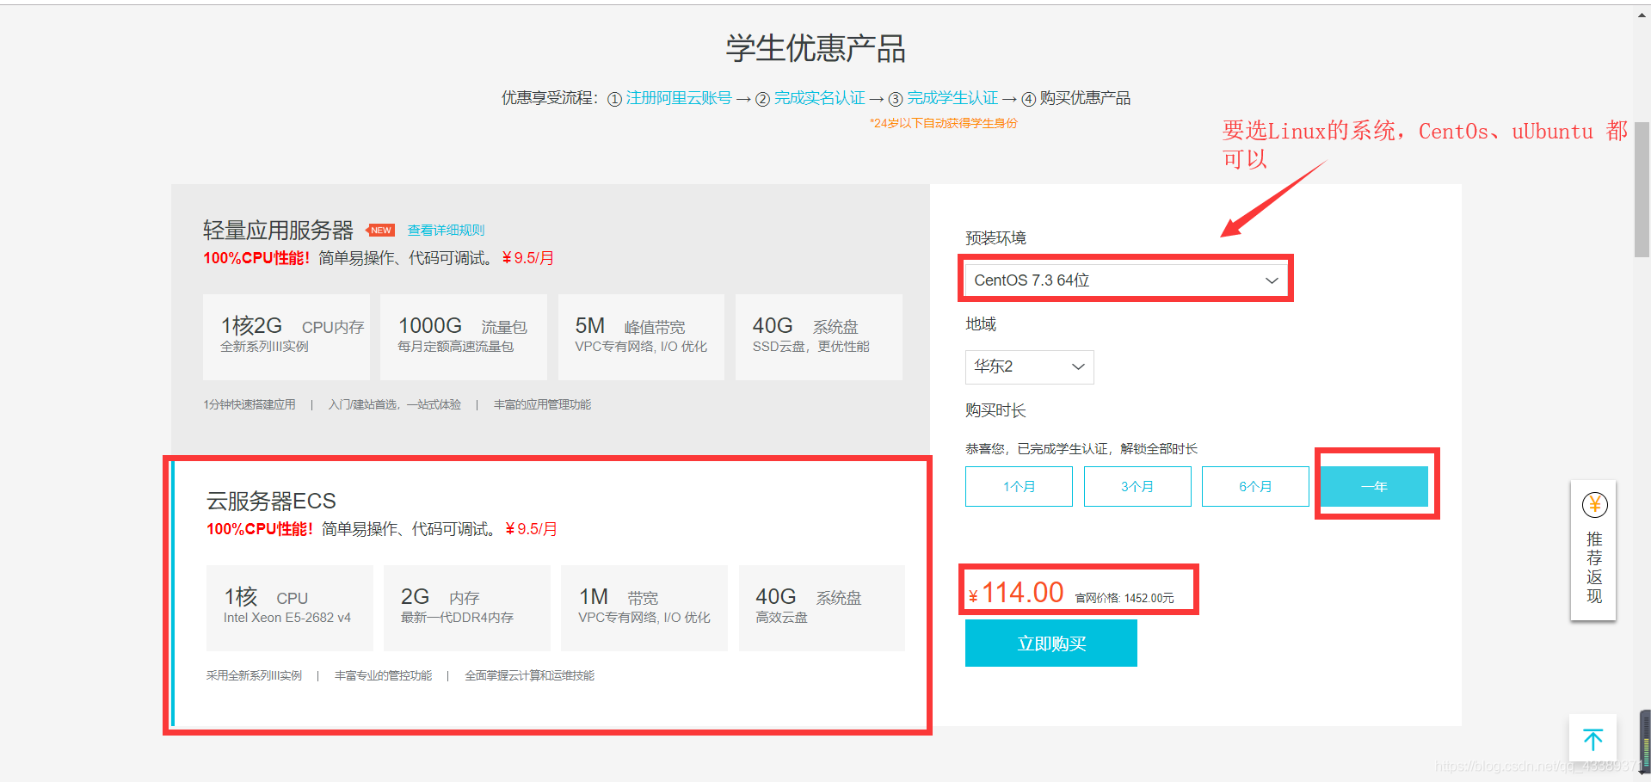The height and width of the screenshot is (782, 1651).
Task: Open the 完成学生认证 link
Action: tap(953, 98)
